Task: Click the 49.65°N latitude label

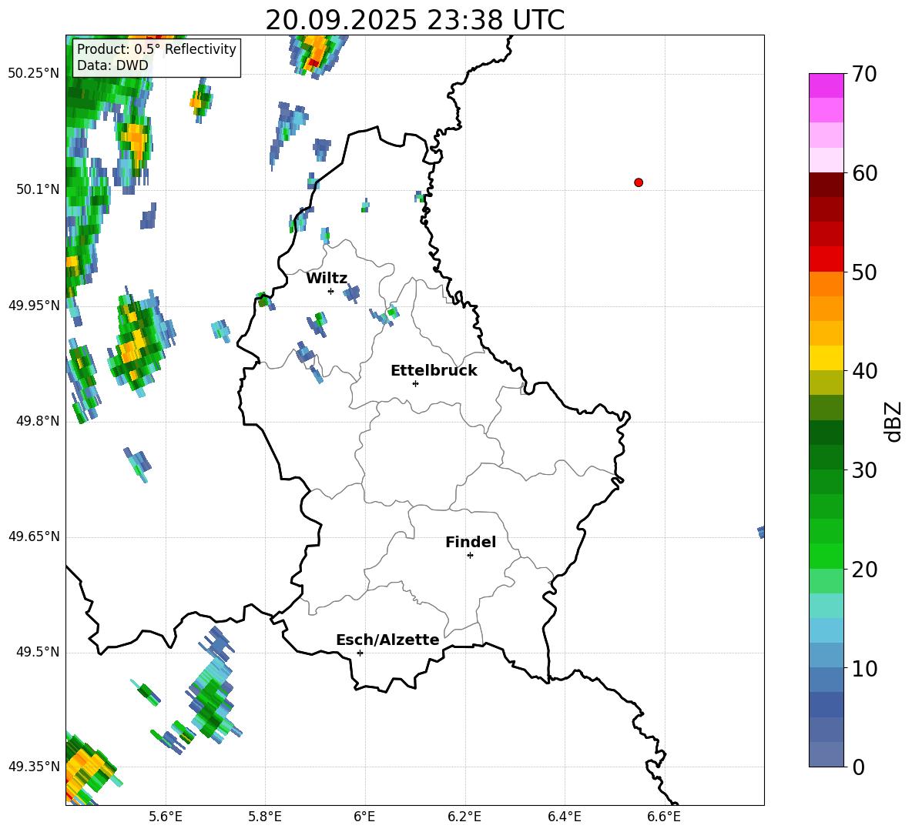Action: click(34, 536)
